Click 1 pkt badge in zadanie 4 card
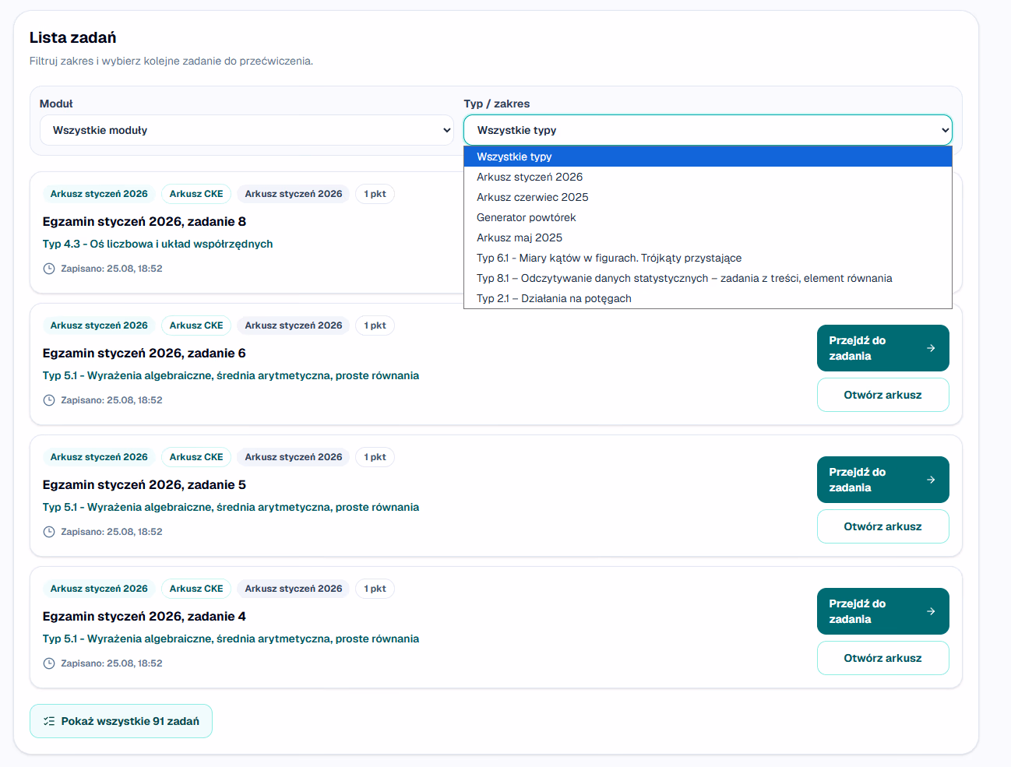1011x767 pixels. coord(375,589)
